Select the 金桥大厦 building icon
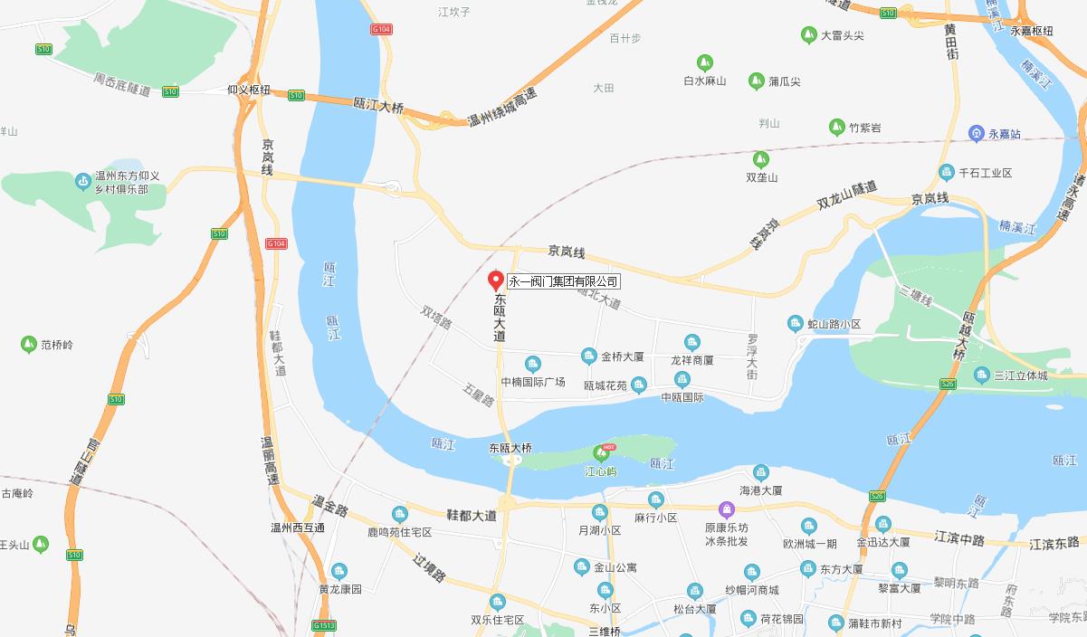 click(x=589, y=357)
